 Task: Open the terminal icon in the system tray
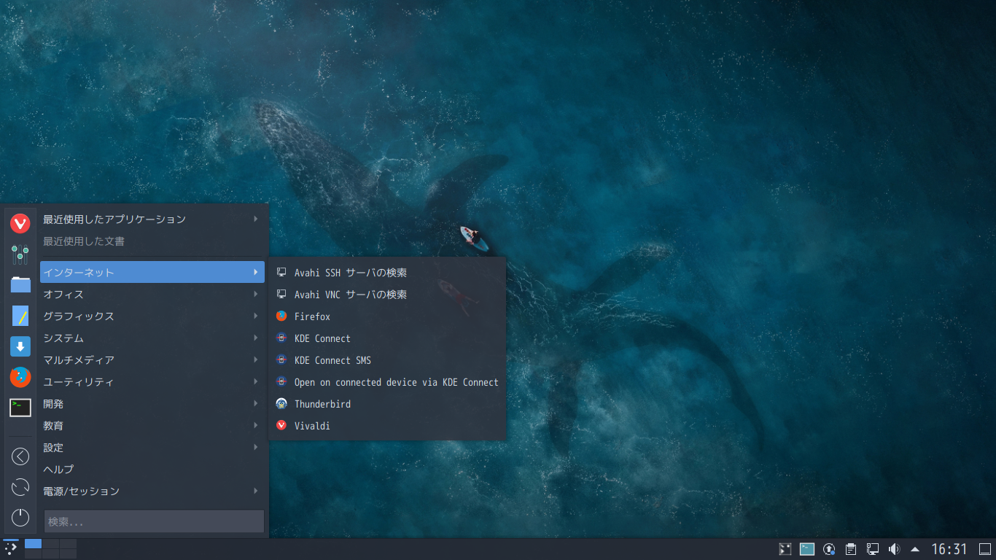[x=807, y=549]
